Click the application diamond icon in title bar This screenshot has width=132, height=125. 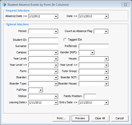click(4, 4)
